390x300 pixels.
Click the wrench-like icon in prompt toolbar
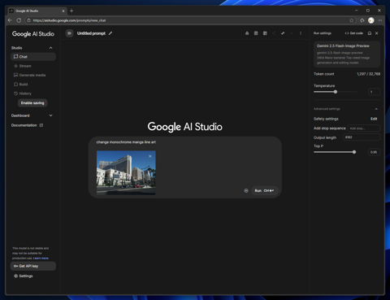coord(283,33)
